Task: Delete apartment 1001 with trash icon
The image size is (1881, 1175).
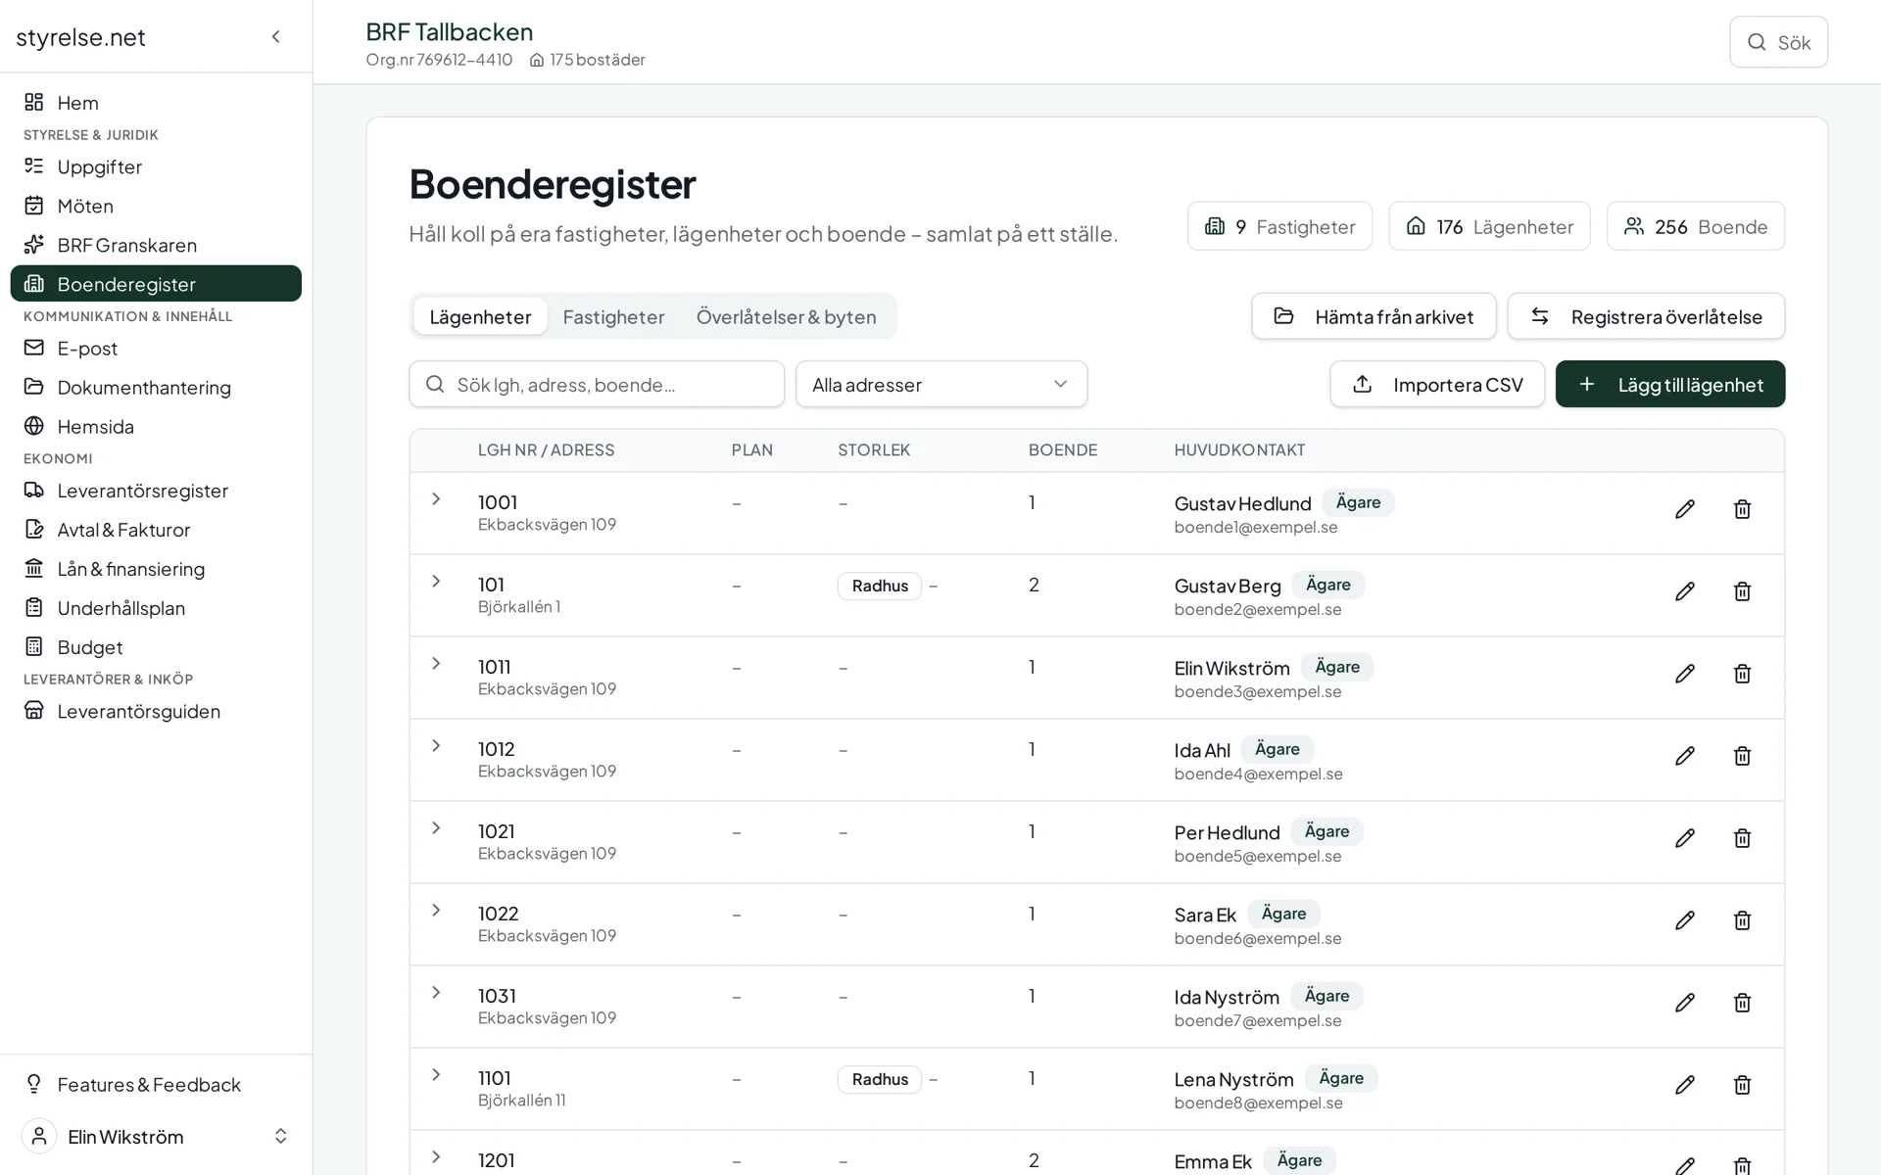Action: coord(1742,509)
